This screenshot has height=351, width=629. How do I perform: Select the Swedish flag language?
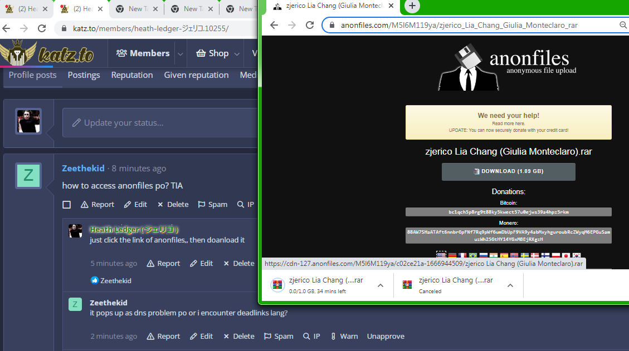[525, 256]
